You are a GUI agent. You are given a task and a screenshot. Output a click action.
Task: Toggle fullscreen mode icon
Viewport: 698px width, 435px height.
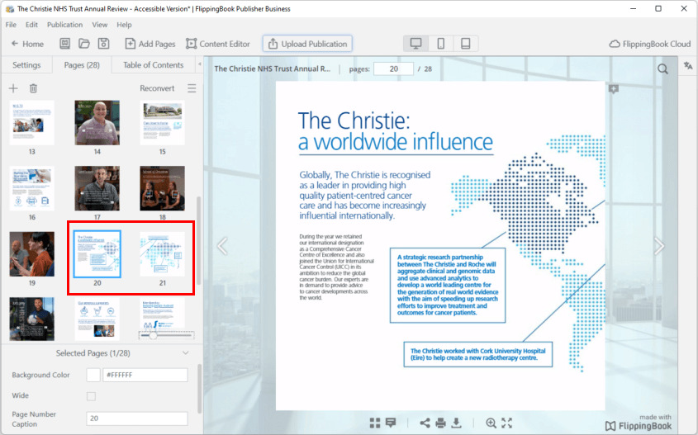coord(506,423)
